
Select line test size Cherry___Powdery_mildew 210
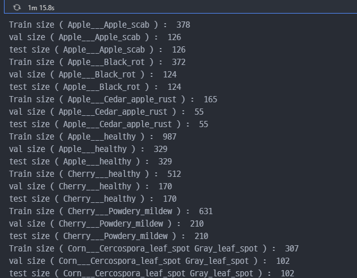tap(109, 236)
